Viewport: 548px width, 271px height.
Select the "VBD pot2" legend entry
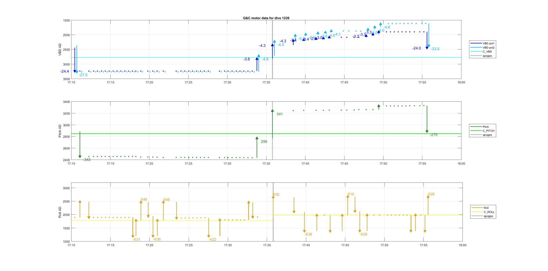pos(482,47)
